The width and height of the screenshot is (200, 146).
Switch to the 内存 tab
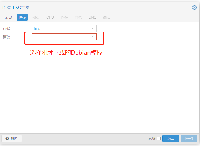coord(64,17)
